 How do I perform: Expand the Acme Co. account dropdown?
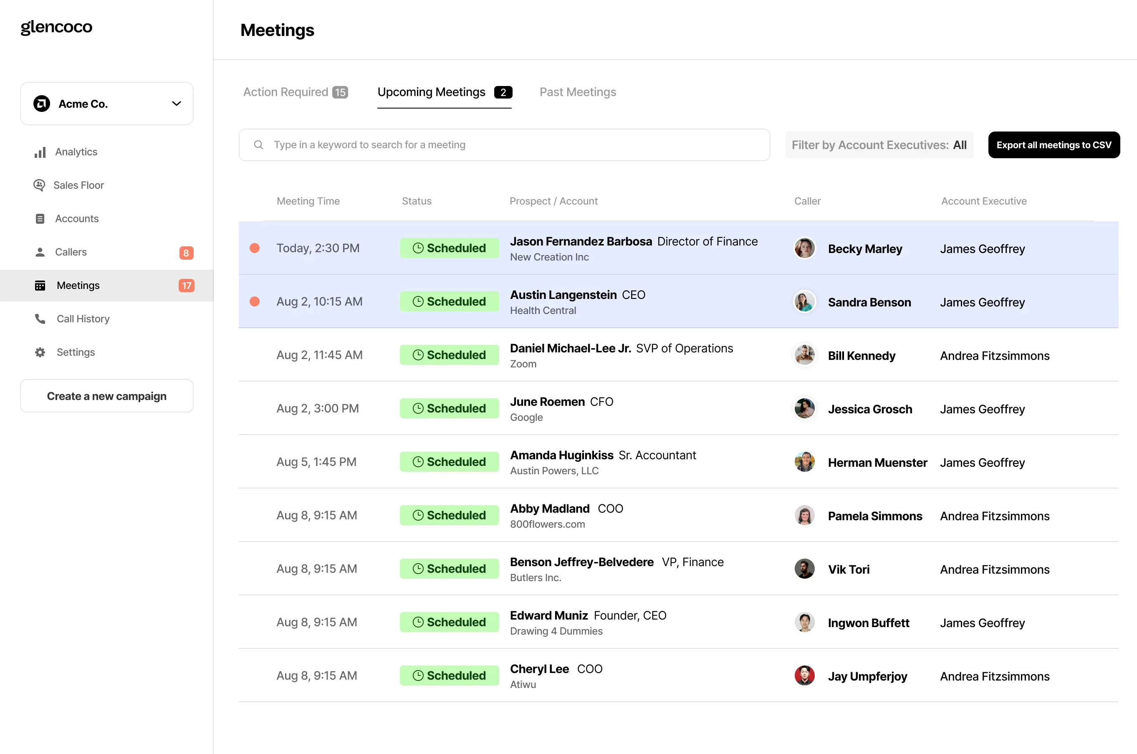(107, 104)
